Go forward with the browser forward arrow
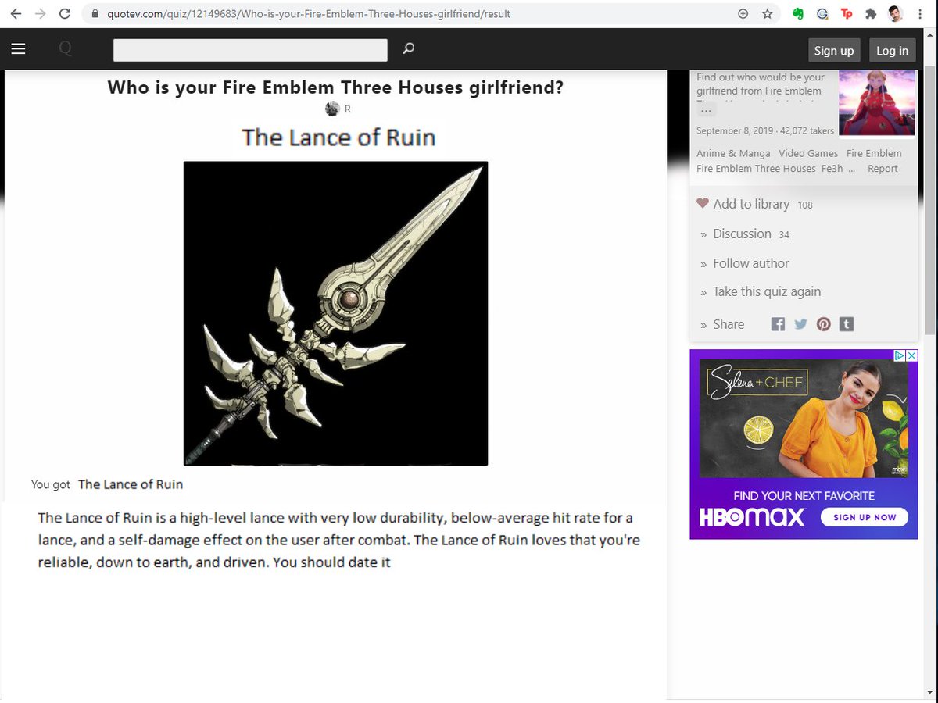Image resolution: width=938 pixels, height=703 pixels. pyautogui.click(x=40, y=14)
